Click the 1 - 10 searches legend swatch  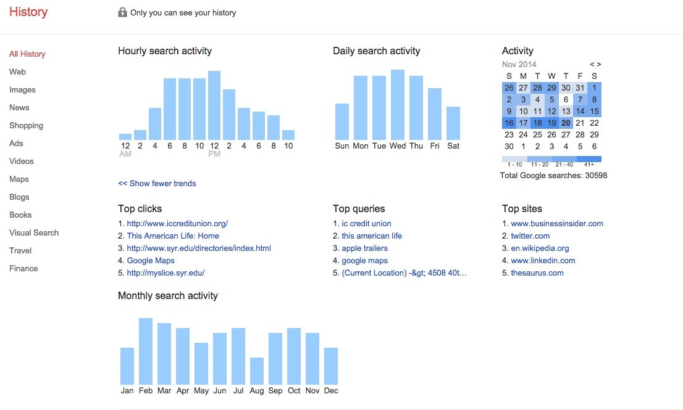514,159
